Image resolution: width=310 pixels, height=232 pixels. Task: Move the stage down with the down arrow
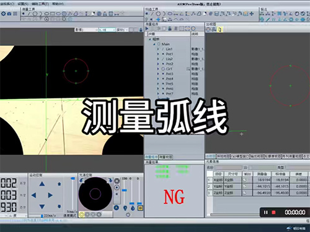[x=42, y=207]
